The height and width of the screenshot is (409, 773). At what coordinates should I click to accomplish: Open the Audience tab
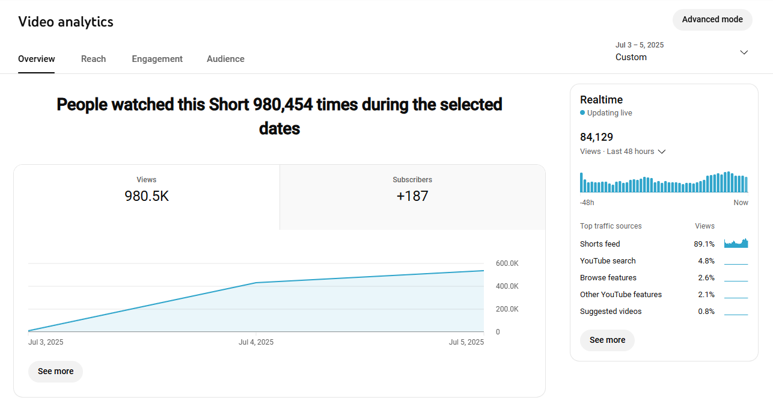click(225, 59)
